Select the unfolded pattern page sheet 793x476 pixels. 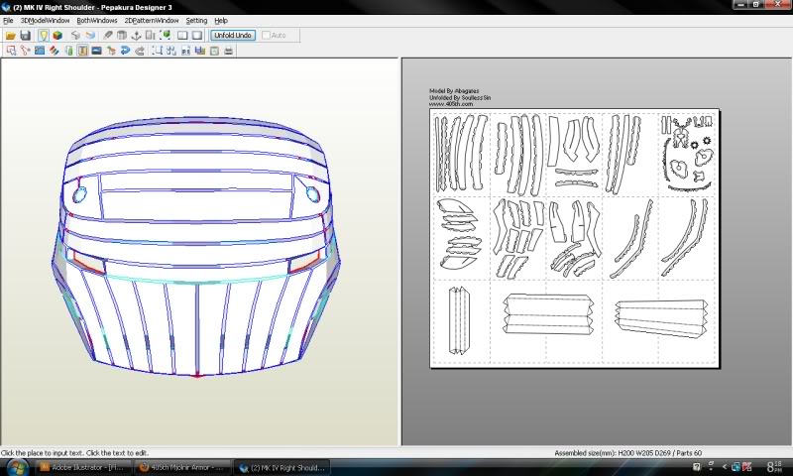click(575, 238)
